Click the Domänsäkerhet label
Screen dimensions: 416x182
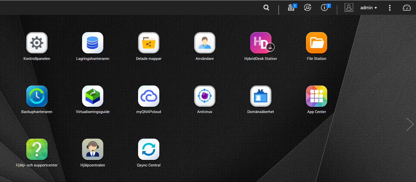[x=261, y=112]
